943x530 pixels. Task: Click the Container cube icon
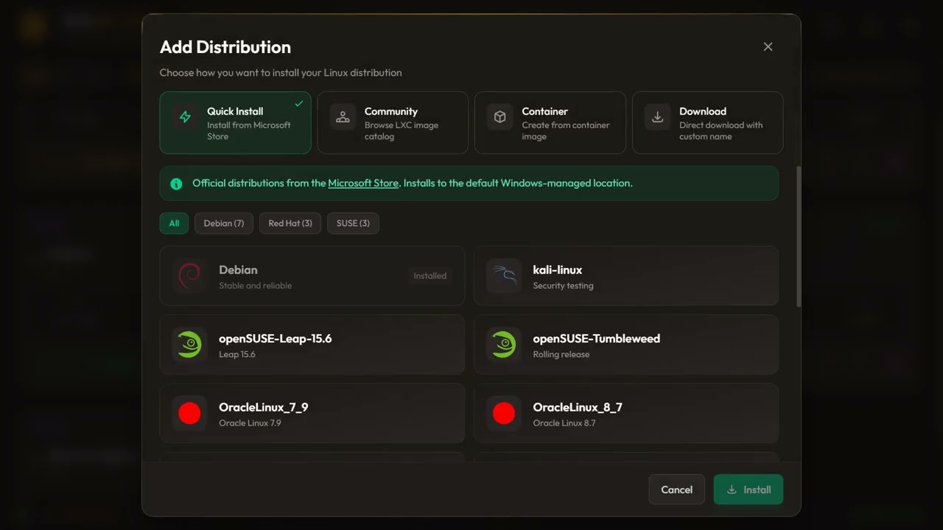coord(499,117)
